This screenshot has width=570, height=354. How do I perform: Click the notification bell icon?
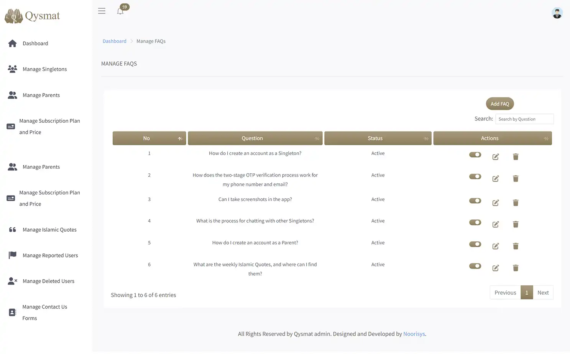(120, 11)
